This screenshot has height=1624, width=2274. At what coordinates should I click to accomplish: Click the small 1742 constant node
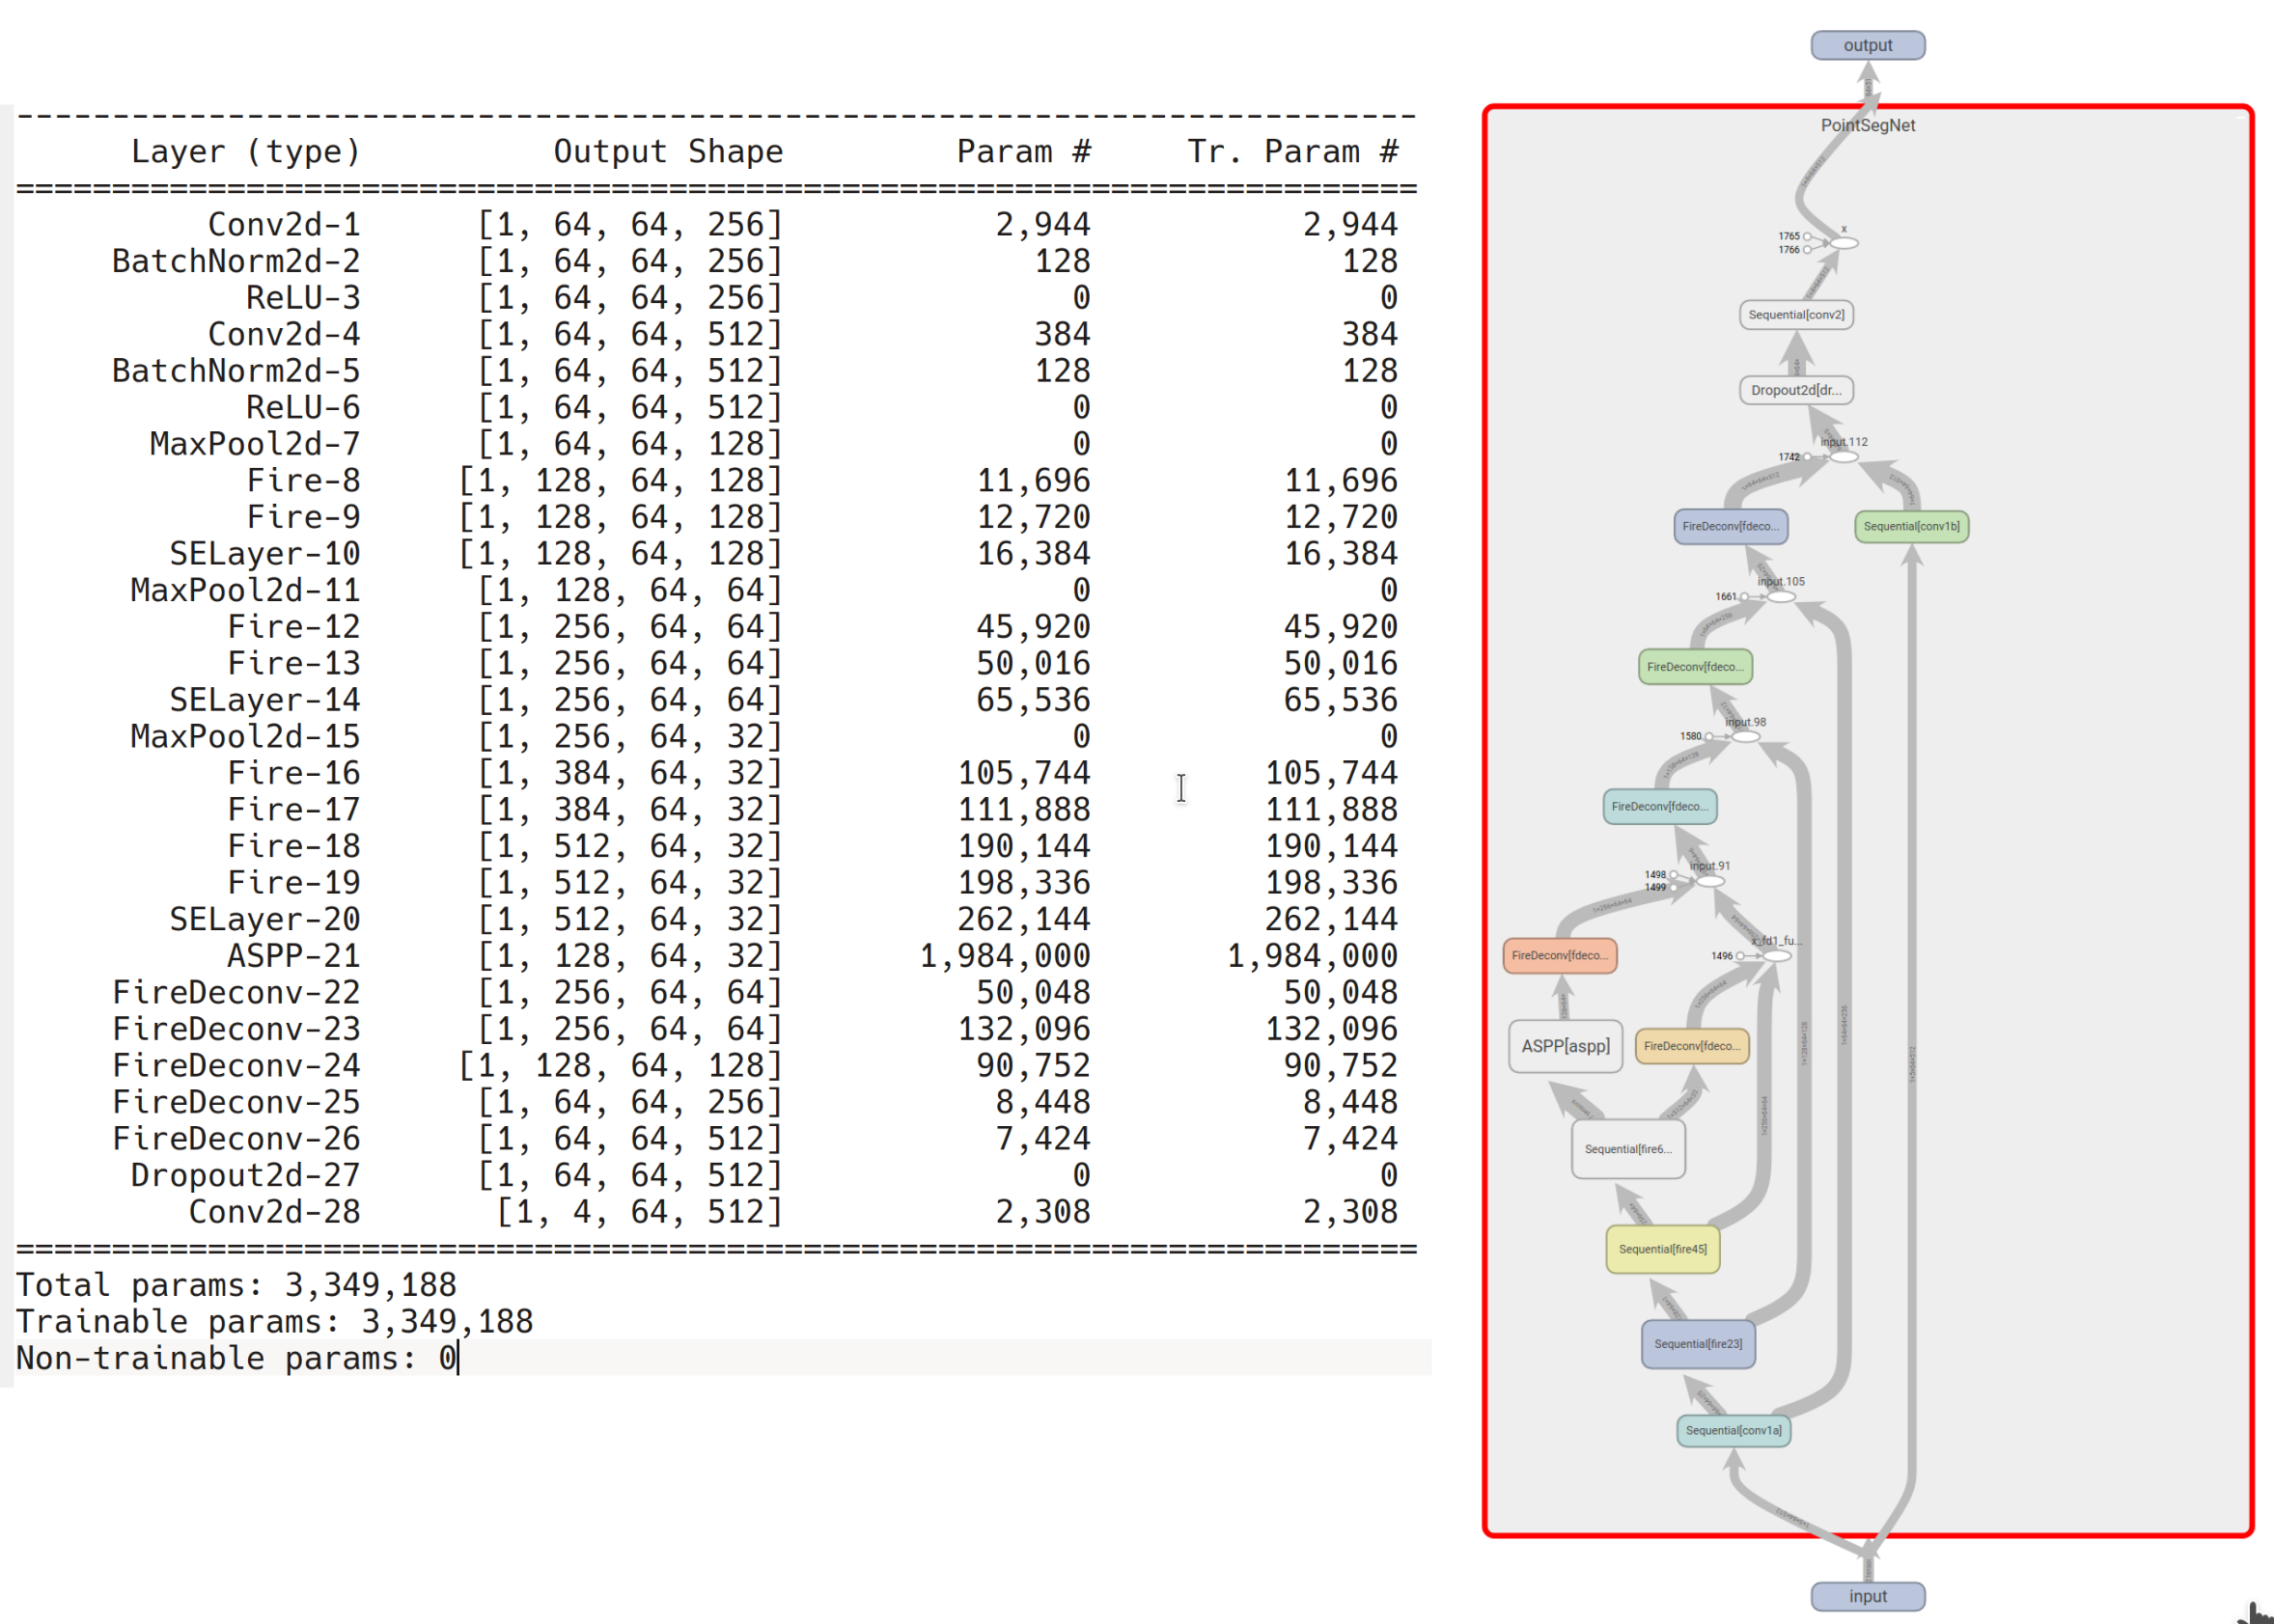(x=1807, y=457)
